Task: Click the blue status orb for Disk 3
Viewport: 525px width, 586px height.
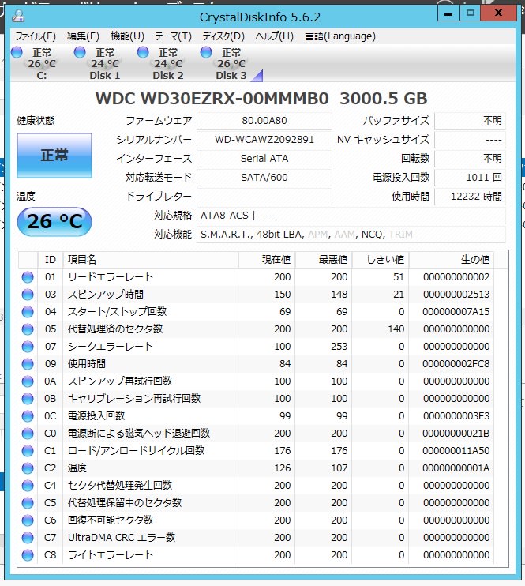Action: click(x=206, y=52)
